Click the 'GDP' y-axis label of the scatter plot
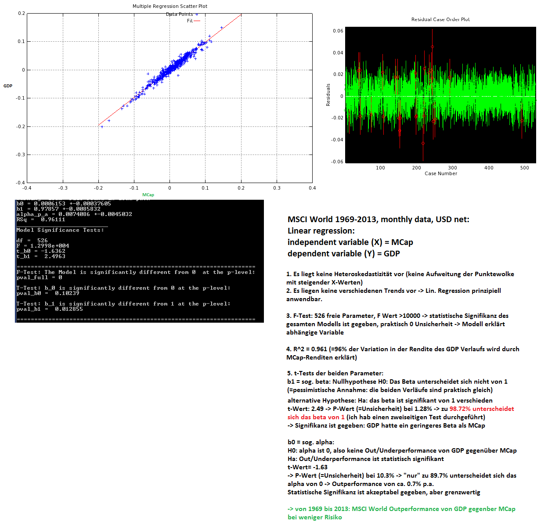The image size is (548, 529). (8, 86)
